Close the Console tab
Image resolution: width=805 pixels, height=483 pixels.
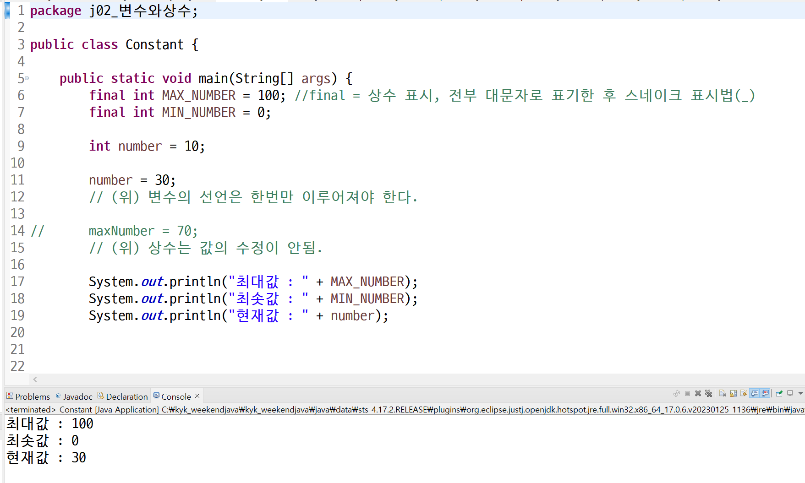click(197, 396)
